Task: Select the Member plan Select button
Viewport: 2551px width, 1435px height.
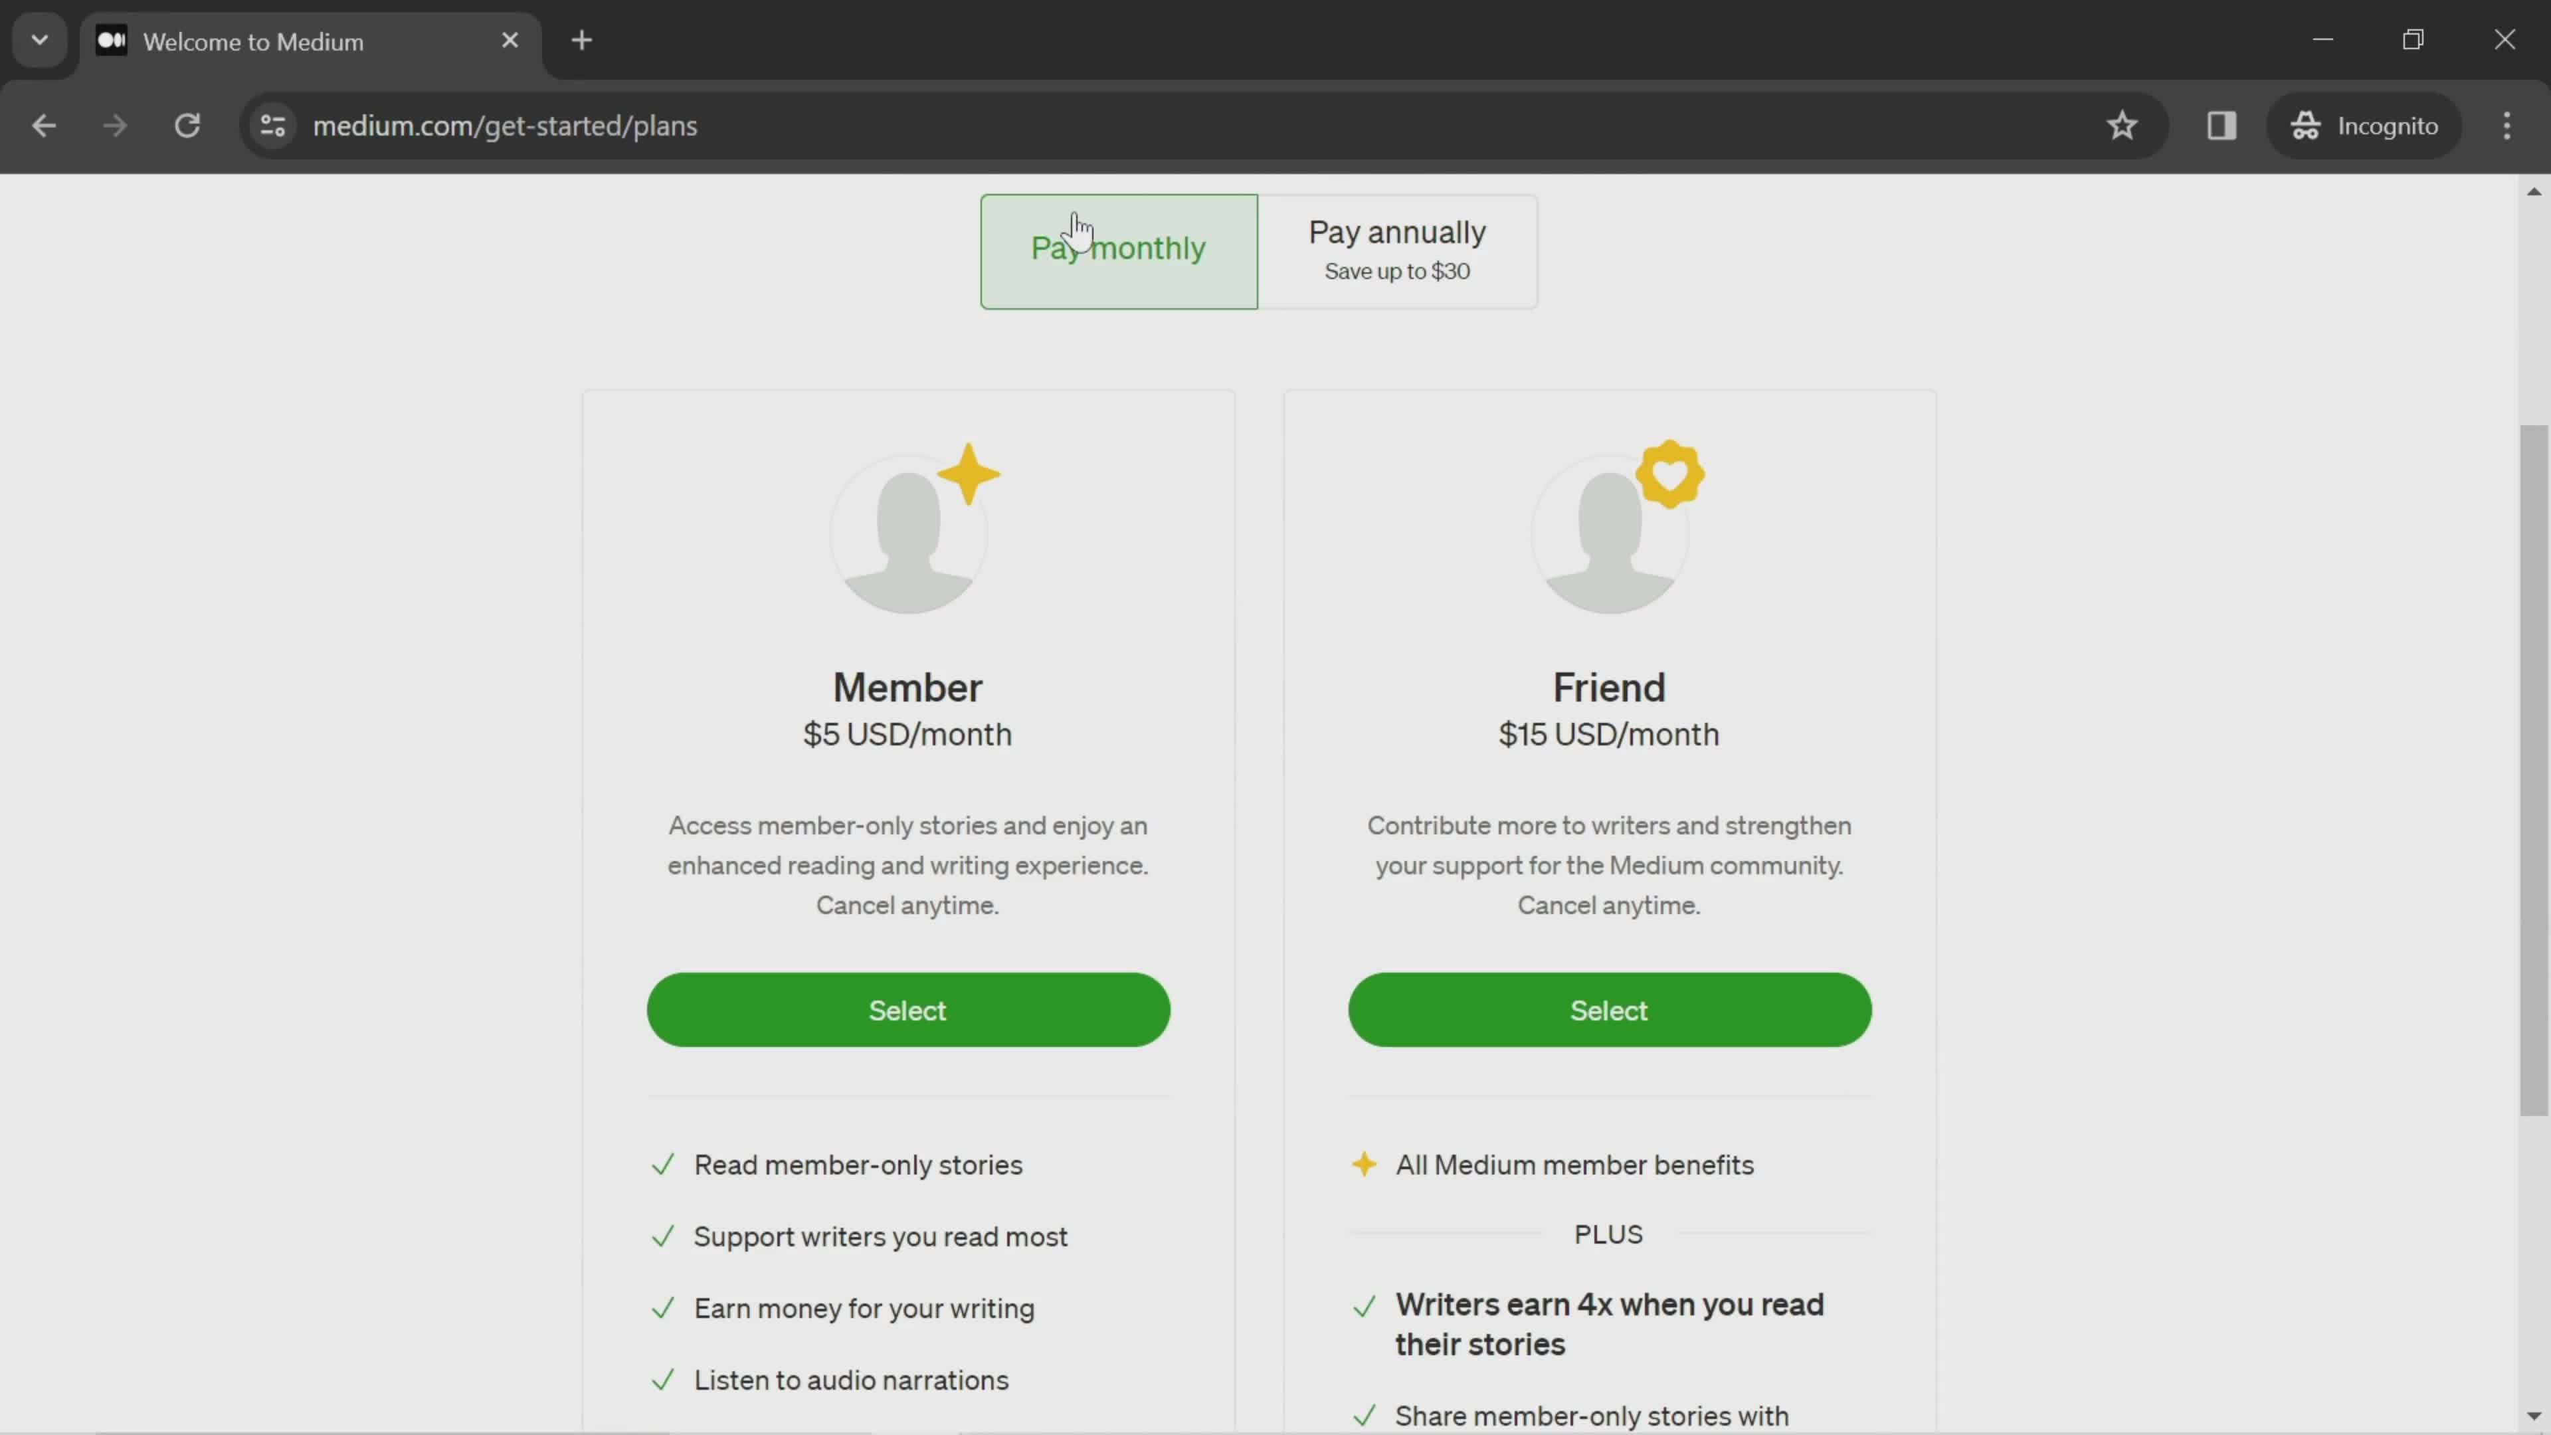Action: coord(907,1009)
